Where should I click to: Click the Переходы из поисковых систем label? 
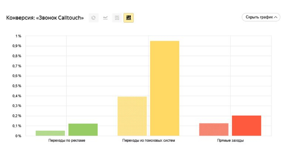pyautogui.click(x=148, y=141)
